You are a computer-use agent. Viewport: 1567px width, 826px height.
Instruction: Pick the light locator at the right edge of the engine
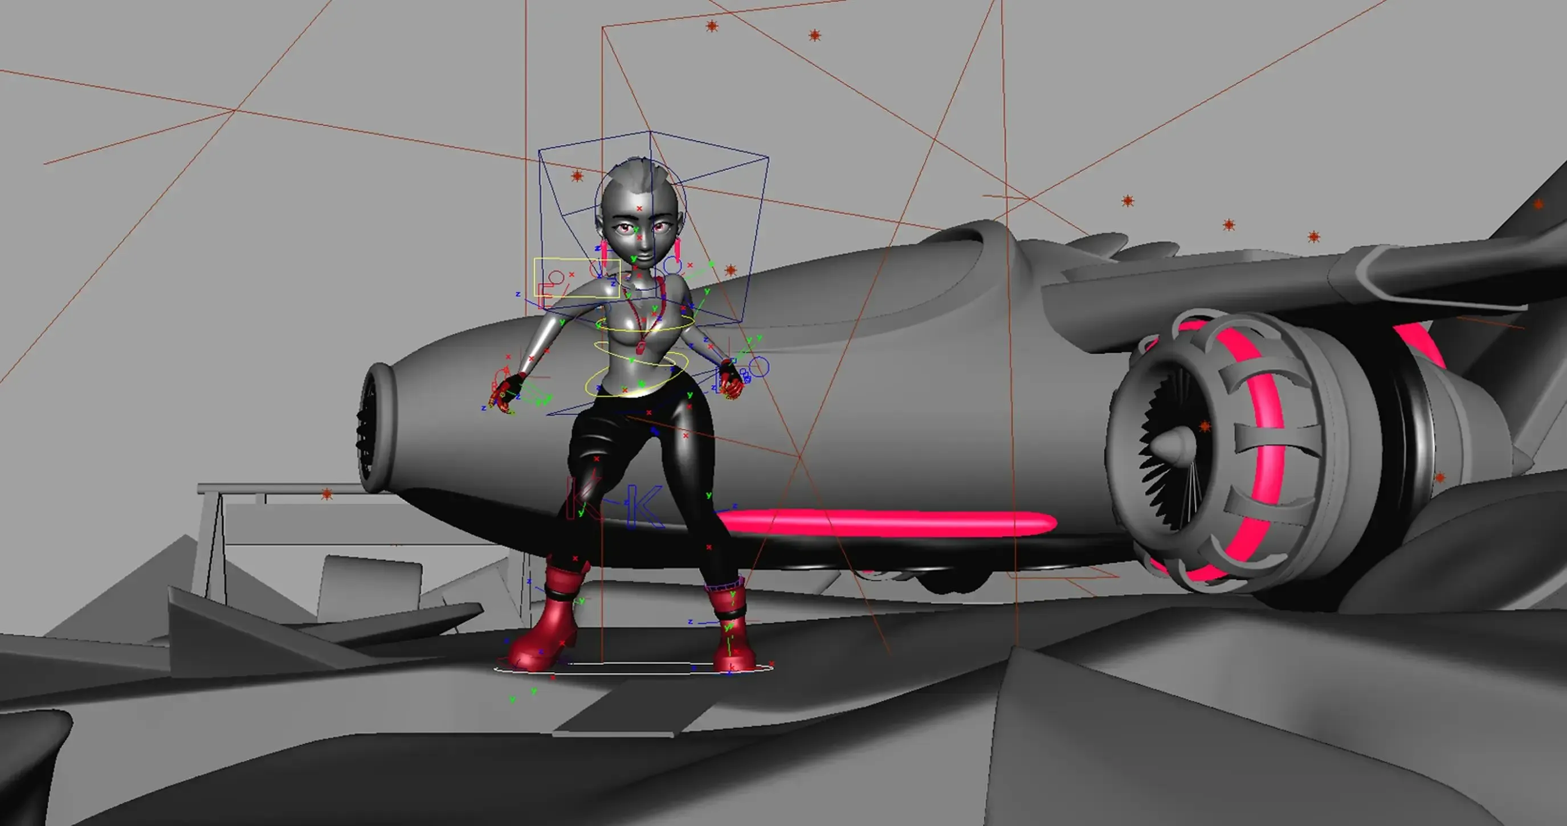(x=1440, y=478)
